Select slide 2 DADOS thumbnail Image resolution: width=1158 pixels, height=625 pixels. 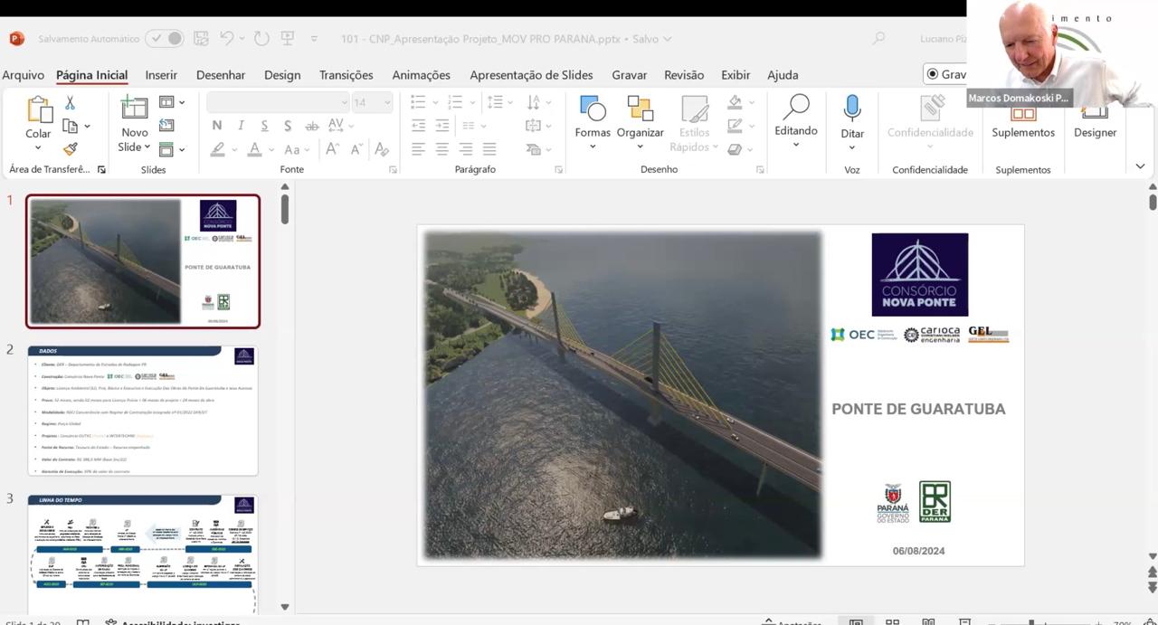pyautogui.click(x=142, y=411)
